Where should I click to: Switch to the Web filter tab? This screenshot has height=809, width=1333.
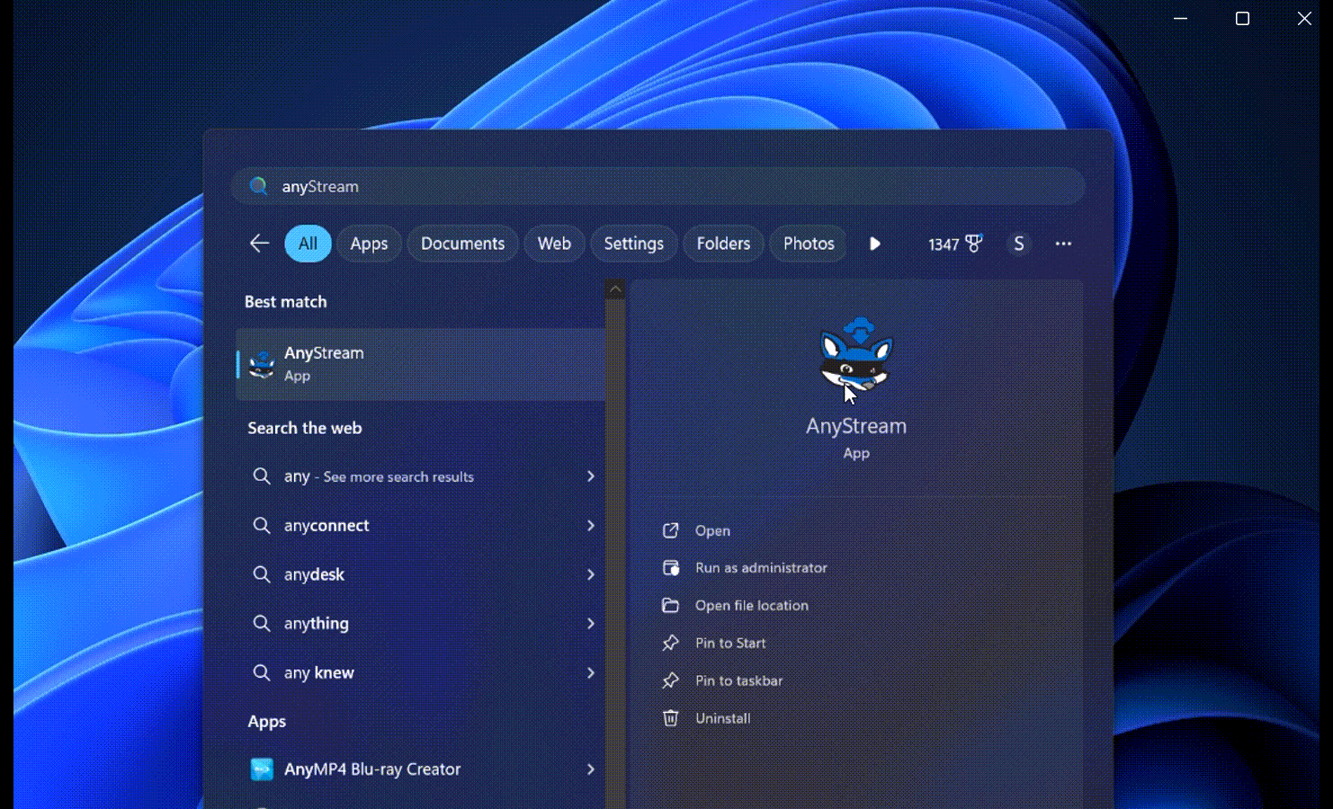tap(554, 244)
